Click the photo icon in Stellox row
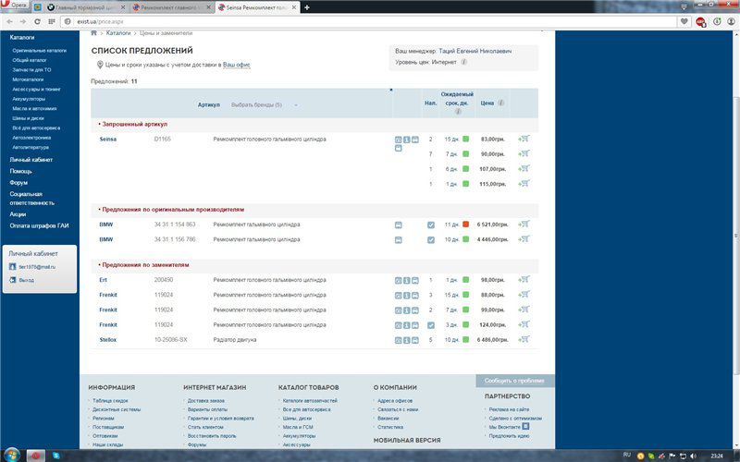 click(399, 340)
